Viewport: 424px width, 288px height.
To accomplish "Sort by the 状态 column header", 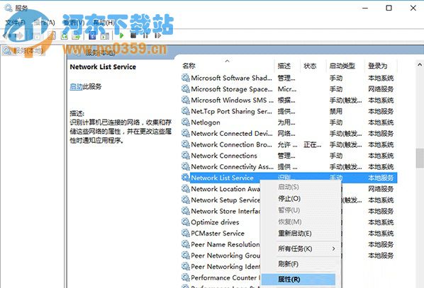I will (310, 66).
